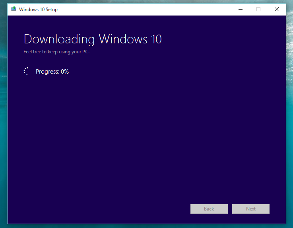The width and height of the screenshot is (293, 228).
Task: Click "Windows 10" in the large heading
Action: click(x=130, y=39)
